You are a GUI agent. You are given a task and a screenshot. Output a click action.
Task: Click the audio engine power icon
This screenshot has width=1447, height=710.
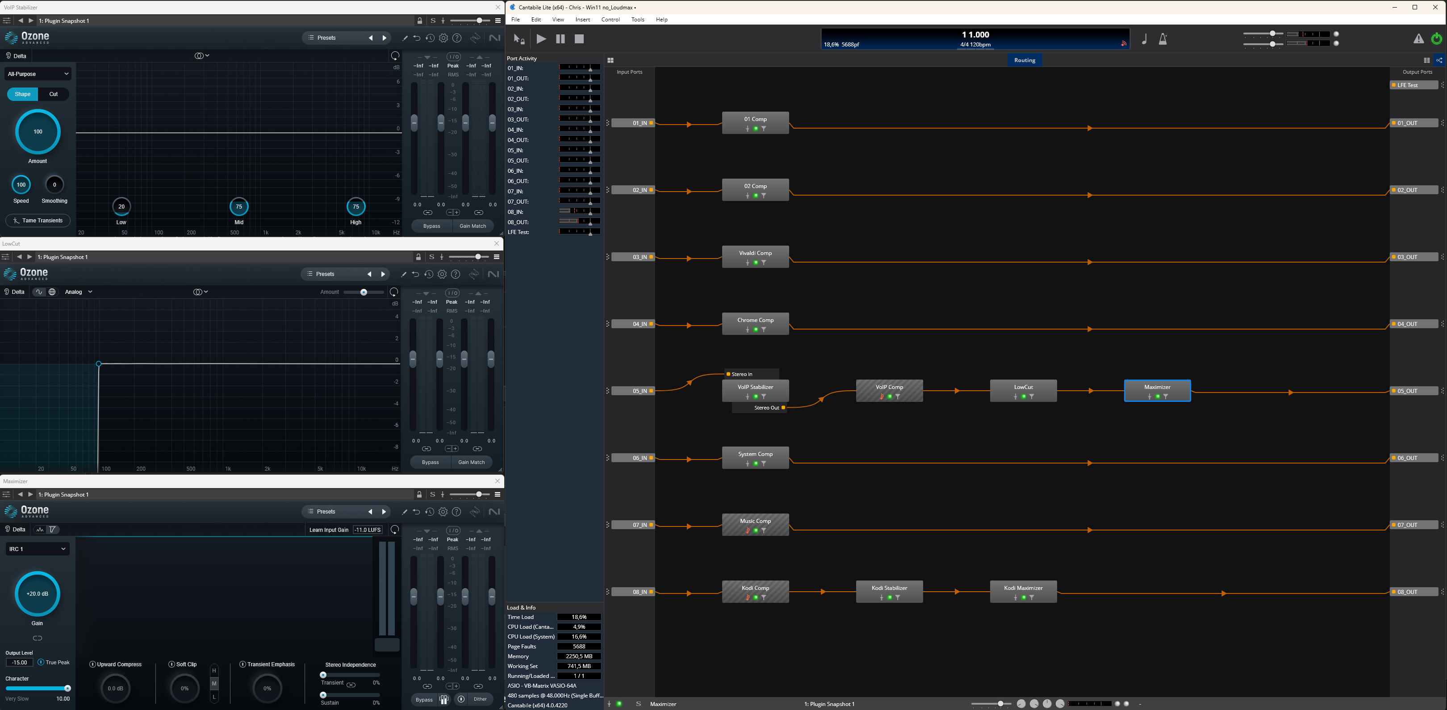(1436, 39)
